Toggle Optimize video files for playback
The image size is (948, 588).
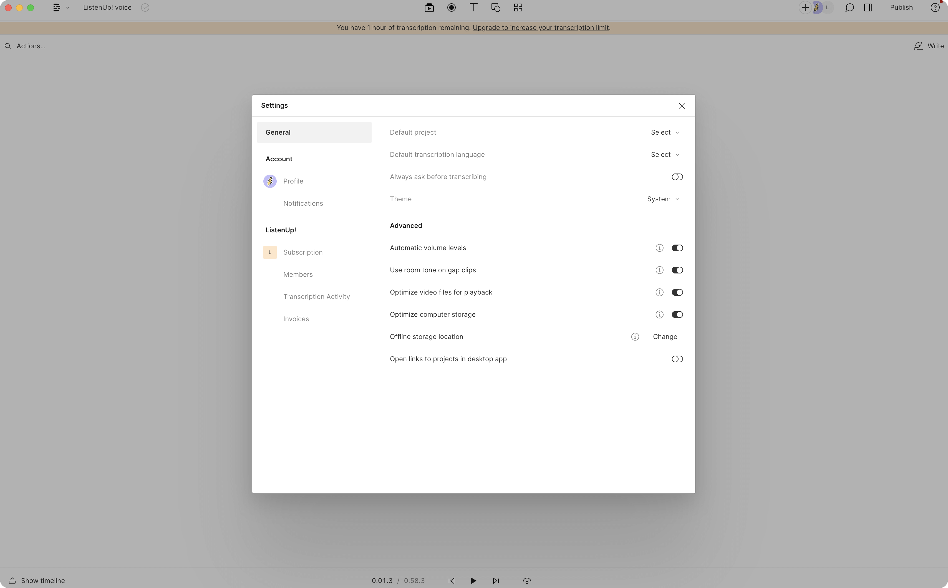pos(677,292)
